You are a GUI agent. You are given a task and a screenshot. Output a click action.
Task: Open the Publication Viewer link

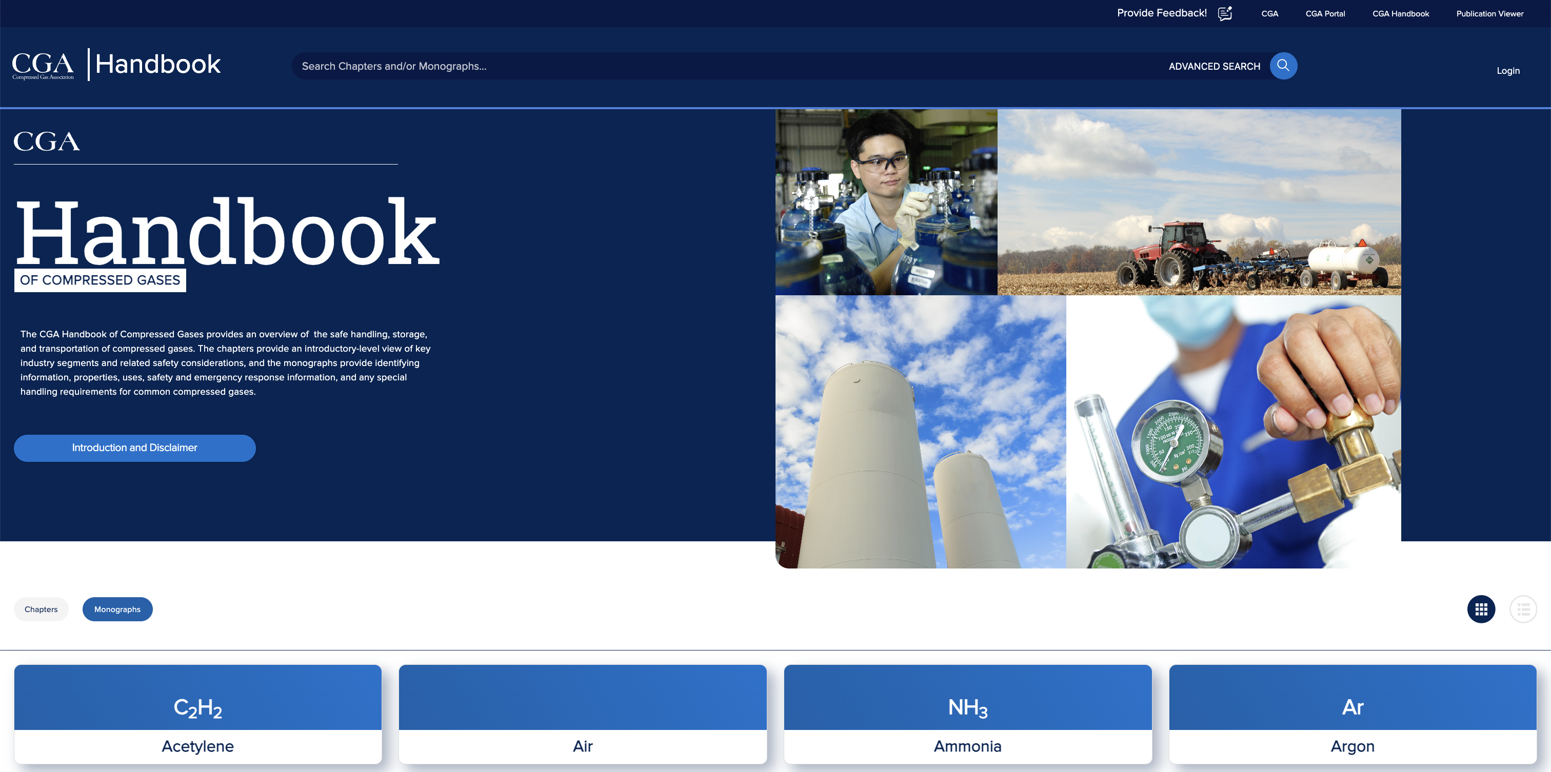(x=1489, y=13)
